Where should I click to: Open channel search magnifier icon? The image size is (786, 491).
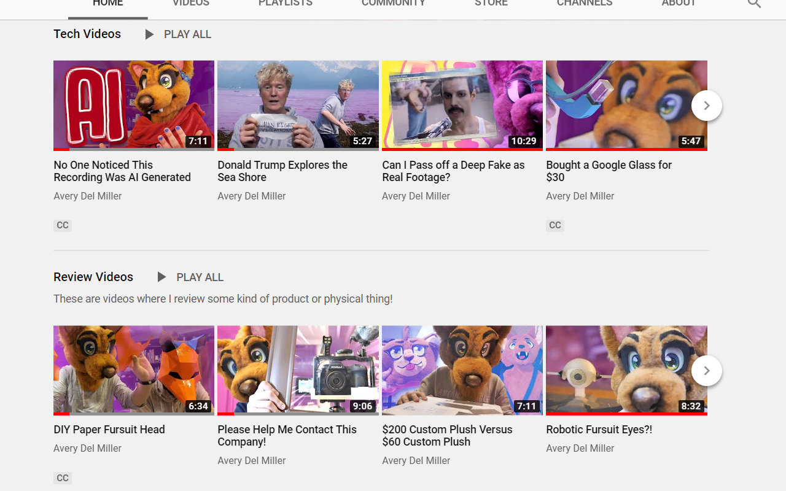(754, 3)
